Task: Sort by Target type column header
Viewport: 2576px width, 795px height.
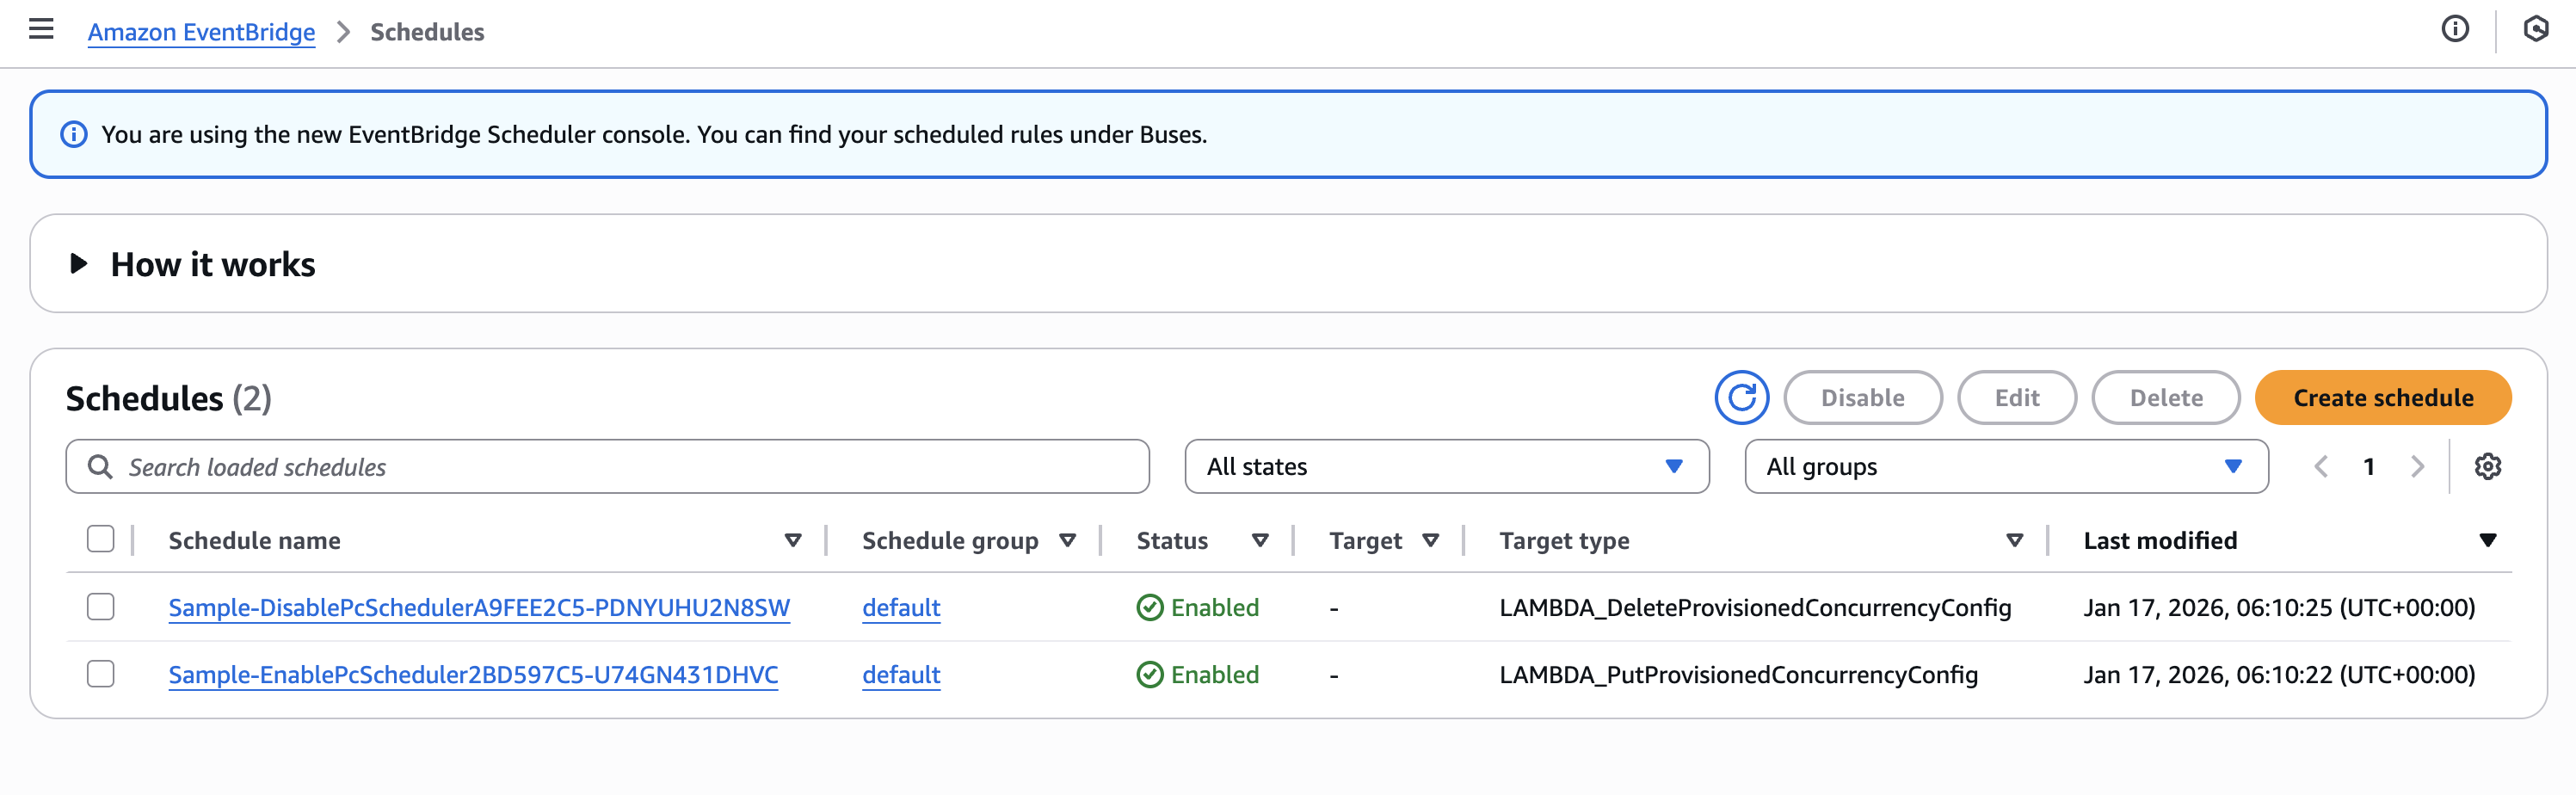Action: click(x=1563, y=541)
